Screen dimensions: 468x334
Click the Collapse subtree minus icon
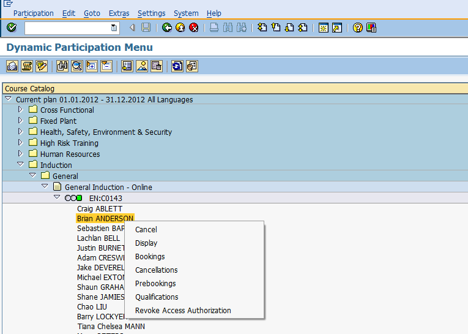[x=106, y=66]
